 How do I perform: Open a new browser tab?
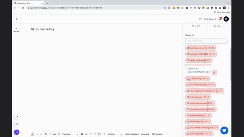(x=47, y=3)
